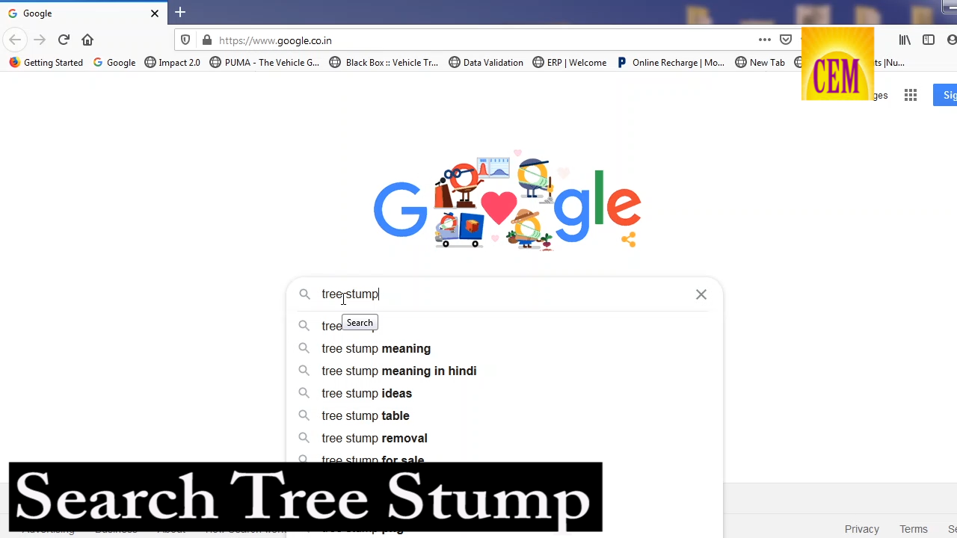Open Terms footer link

tap(914, 529)
